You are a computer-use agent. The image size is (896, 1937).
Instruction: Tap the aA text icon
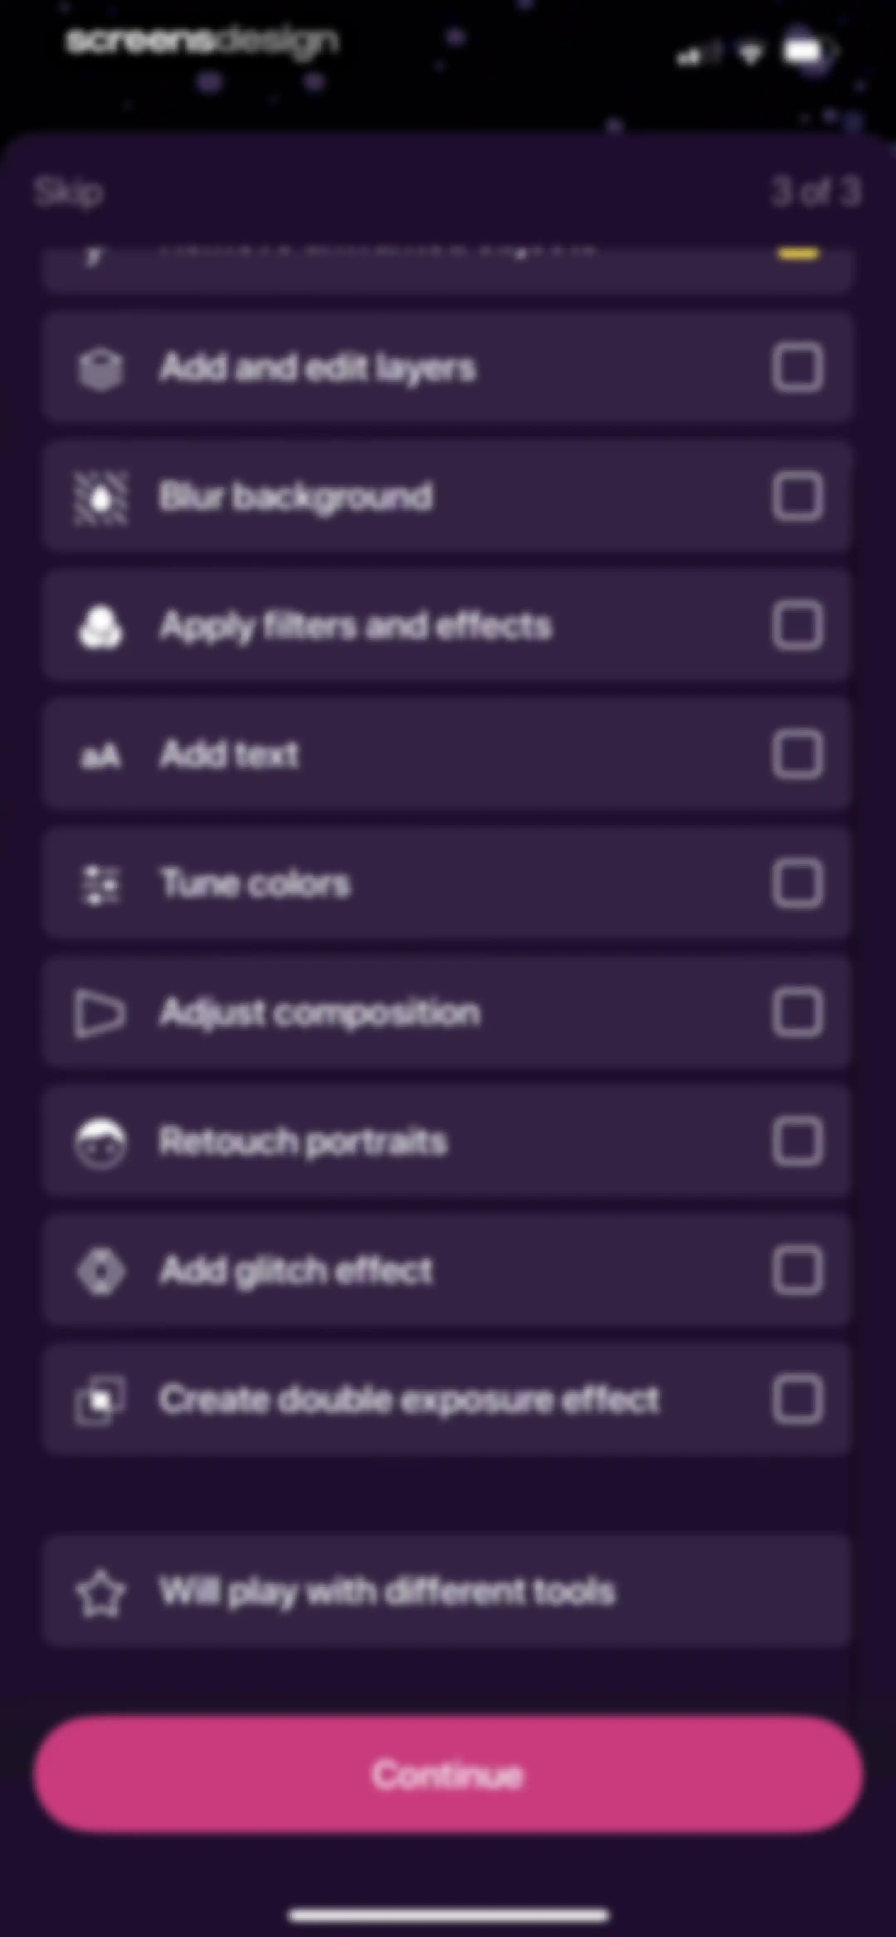coord(100,756)
